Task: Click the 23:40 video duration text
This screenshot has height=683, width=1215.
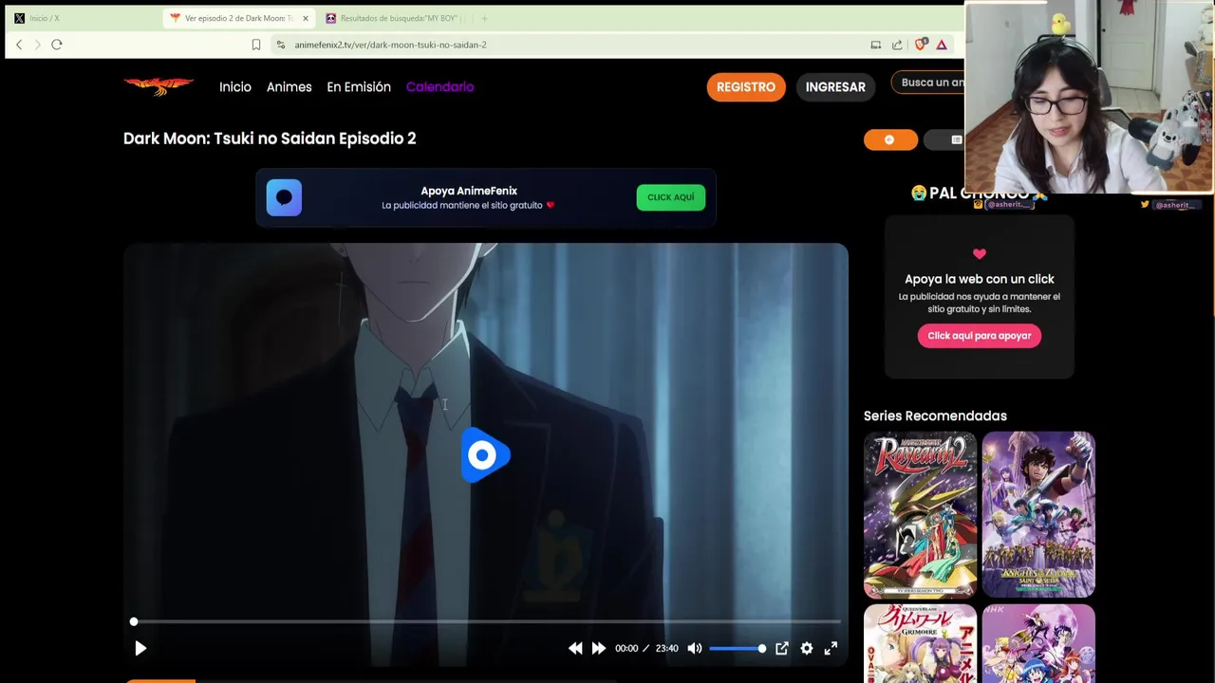Action: 667,649
